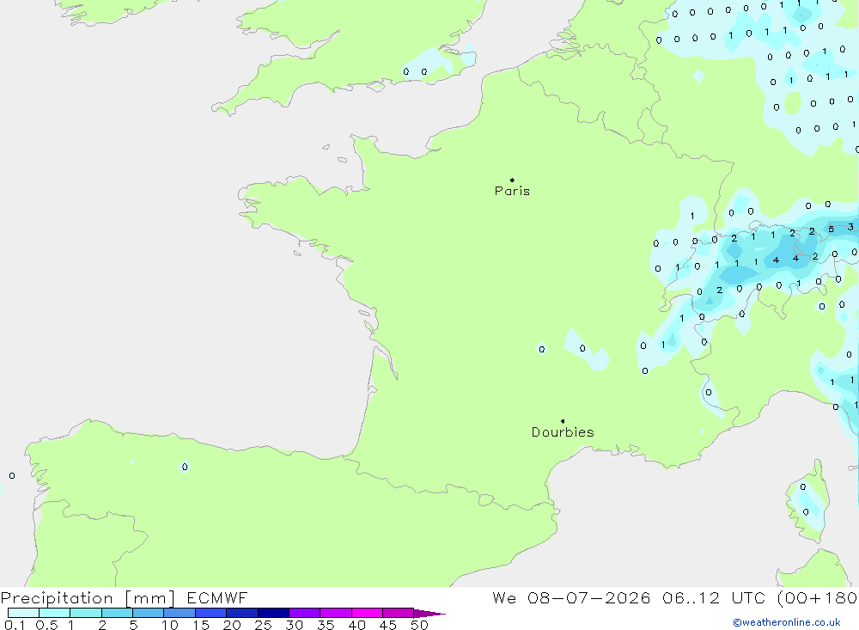
Task: Click the ECMWF model name text
Action: click(x=217, y=598)
